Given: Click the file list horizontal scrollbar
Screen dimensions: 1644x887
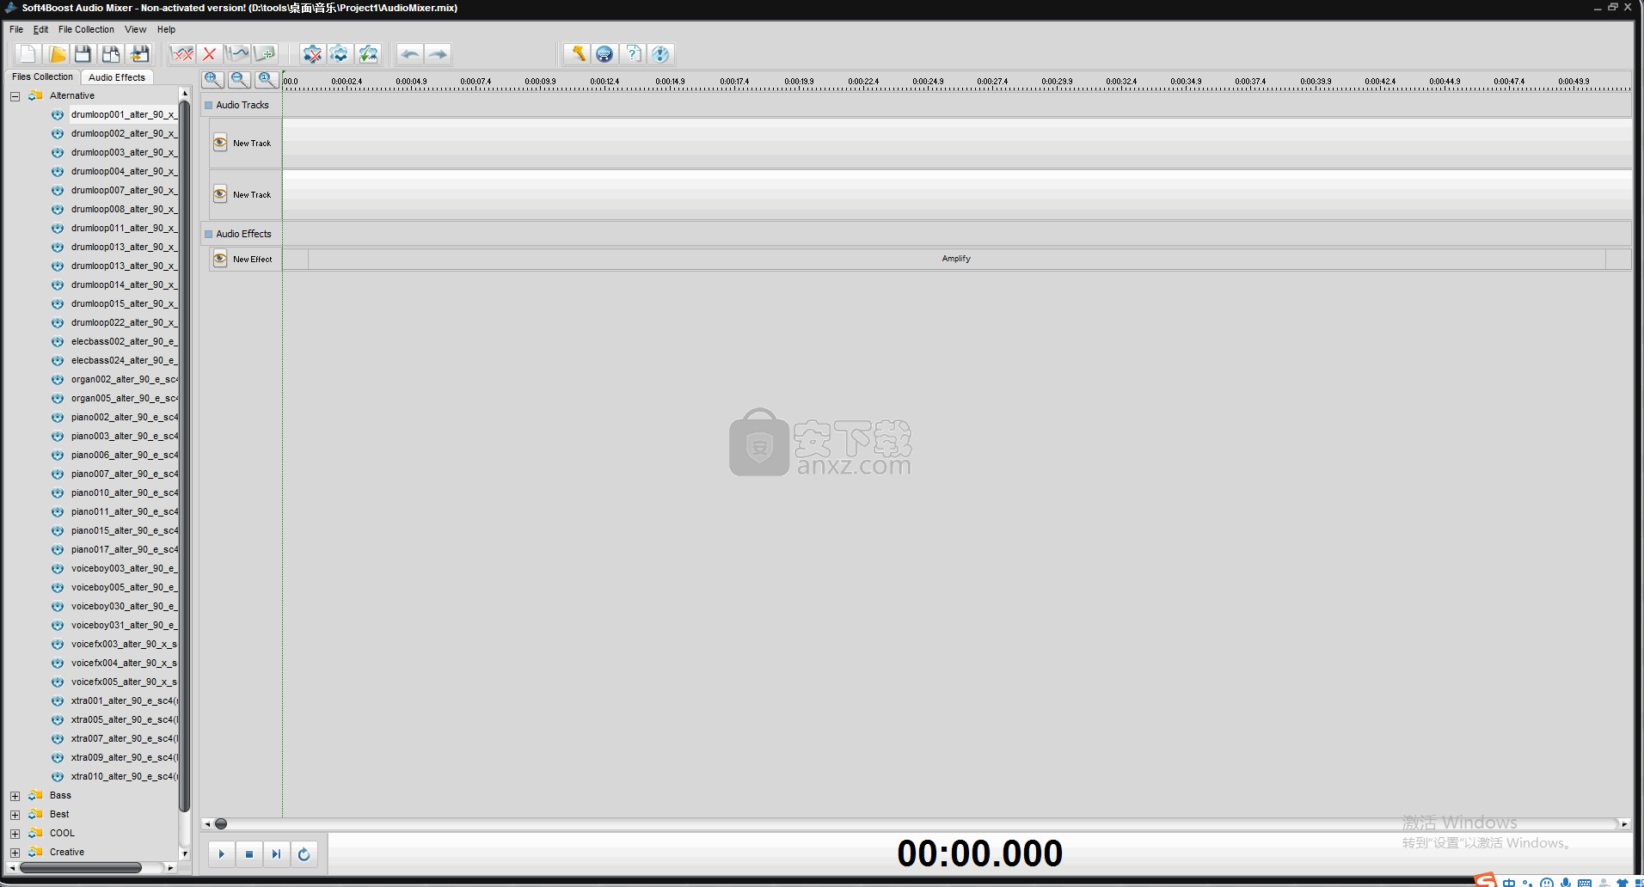Looking at the screenshot, I should coord(81,868).
